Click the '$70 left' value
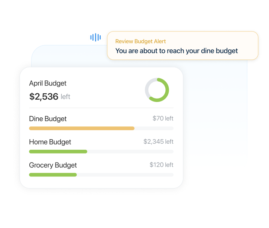The image size is (269, 228). coord(163,119)
